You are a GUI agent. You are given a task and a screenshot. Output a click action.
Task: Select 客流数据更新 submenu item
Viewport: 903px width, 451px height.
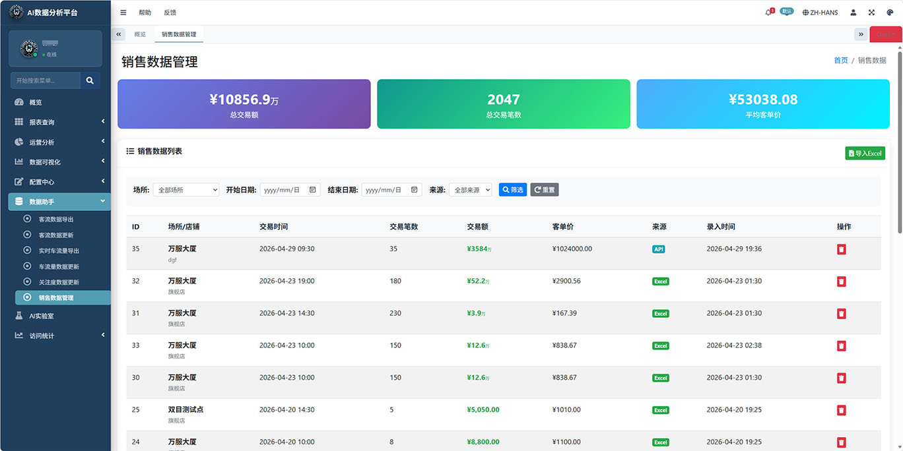(63, 235)
